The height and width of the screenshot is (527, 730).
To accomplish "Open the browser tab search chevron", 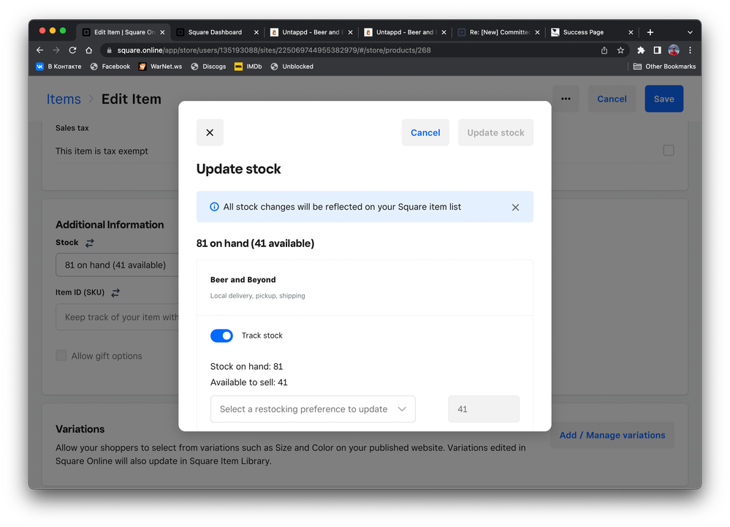I will pyautogui.click(x=690, y=31).
